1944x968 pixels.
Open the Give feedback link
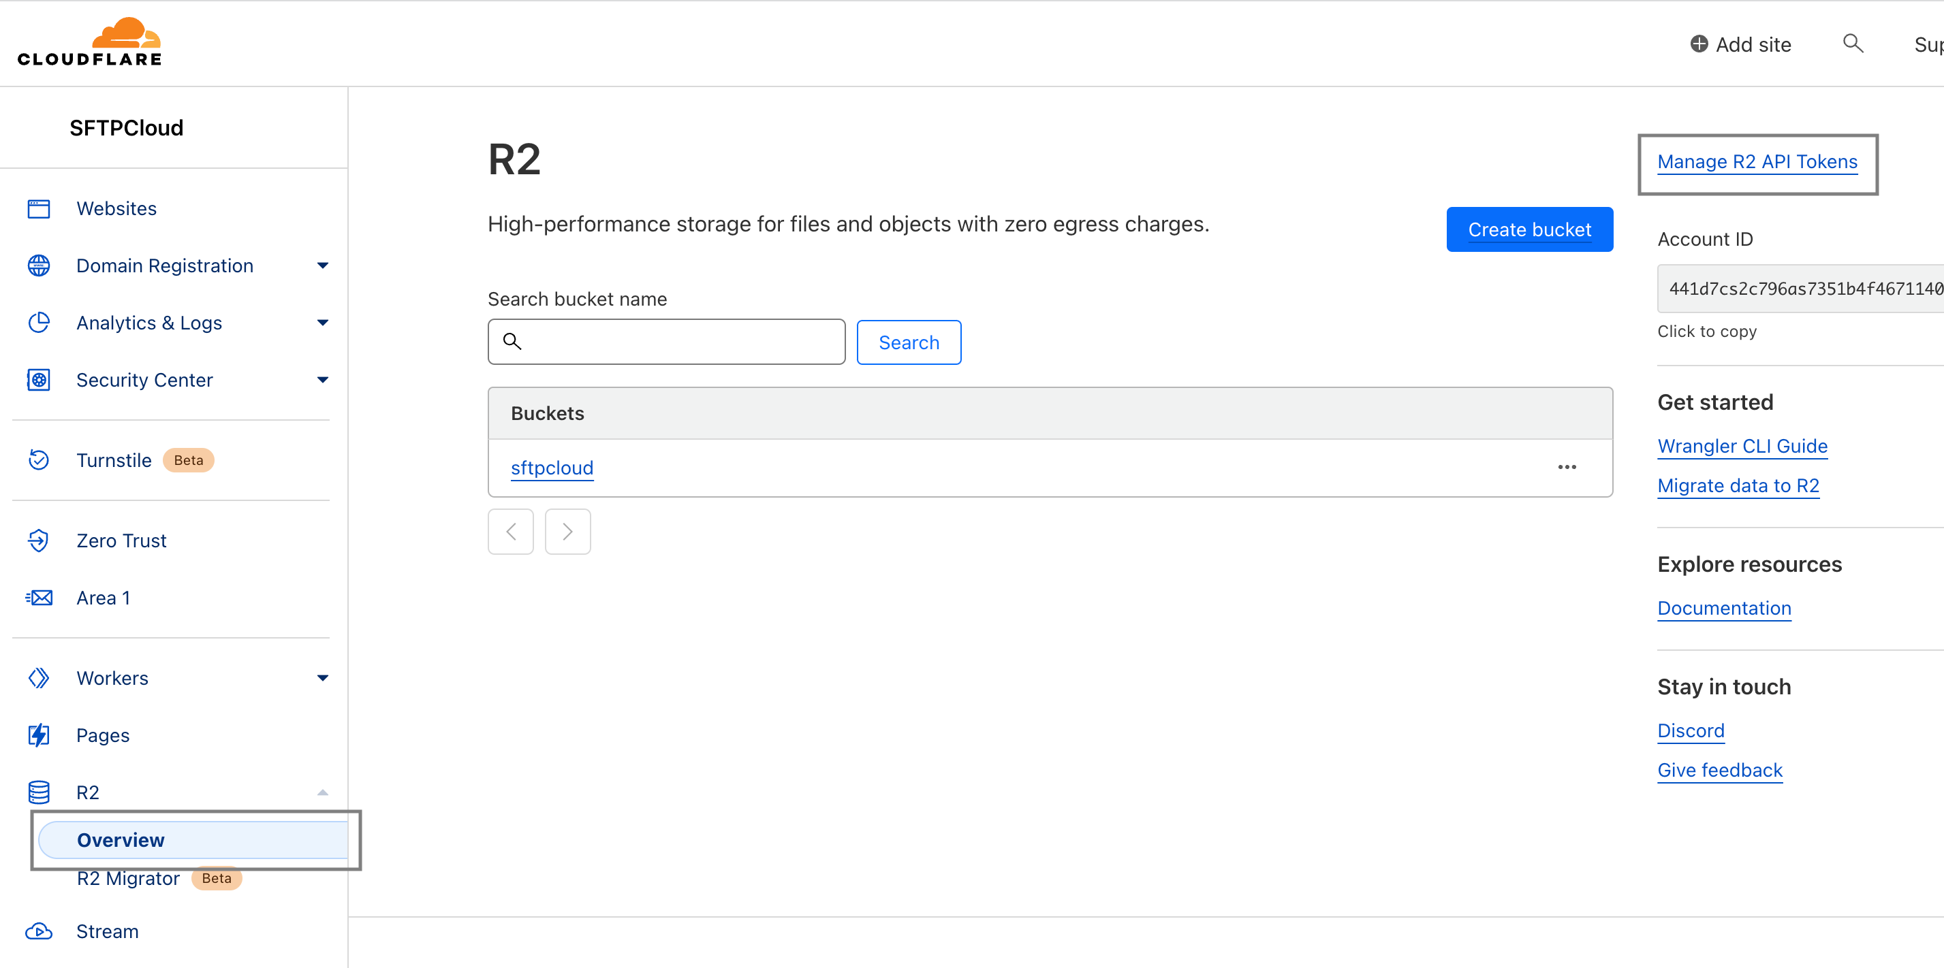[x=1719, y=771]
